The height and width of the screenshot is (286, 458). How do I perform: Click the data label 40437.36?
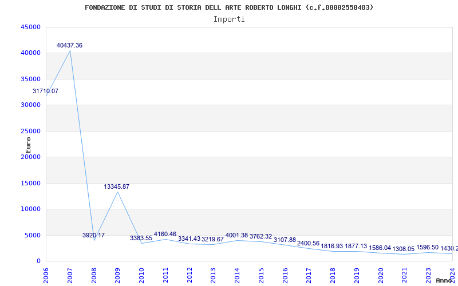pyautogui.click(x=69, y=45)
